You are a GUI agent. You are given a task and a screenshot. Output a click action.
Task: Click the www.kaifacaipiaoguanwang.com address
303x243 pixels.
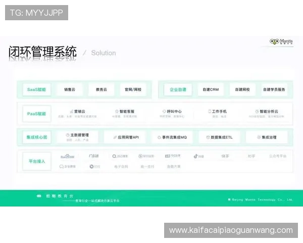tap(231, 230)
